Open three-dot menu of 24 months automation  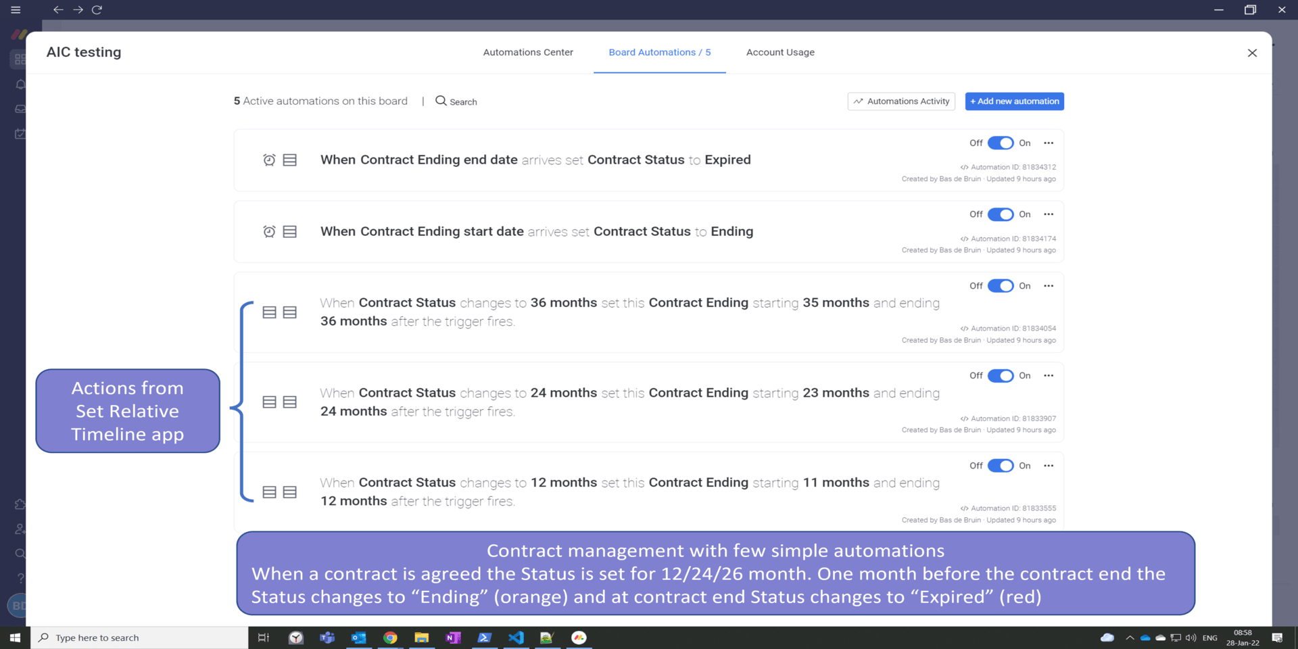pos(1049,376)
